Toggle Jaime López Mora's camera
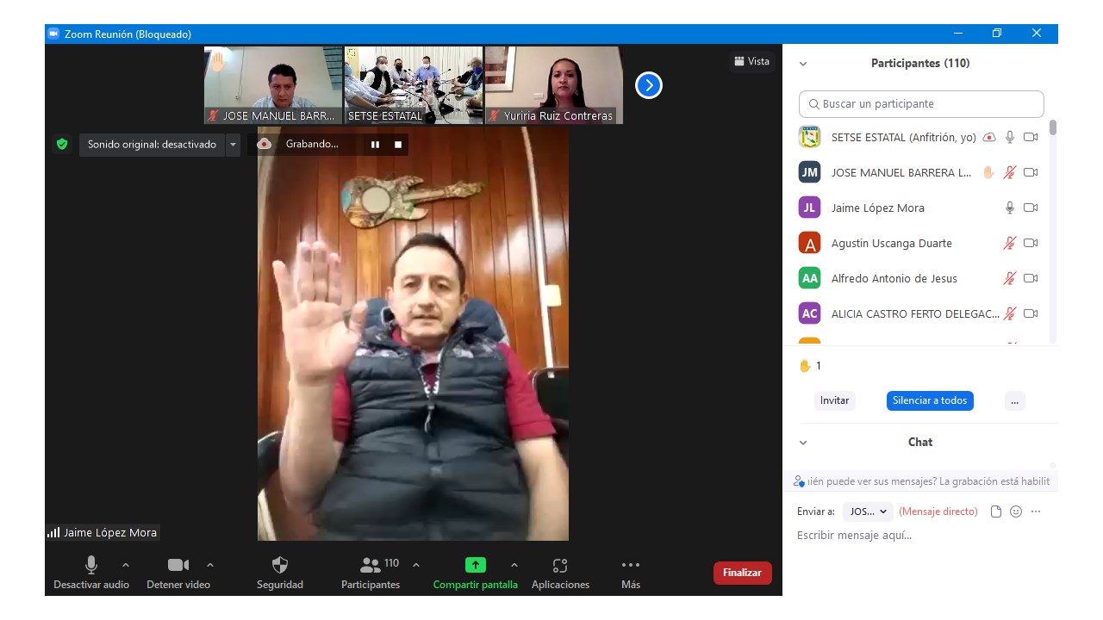 1031,208
